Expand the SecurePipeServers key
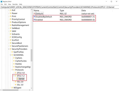 click(x=9, y=46)
